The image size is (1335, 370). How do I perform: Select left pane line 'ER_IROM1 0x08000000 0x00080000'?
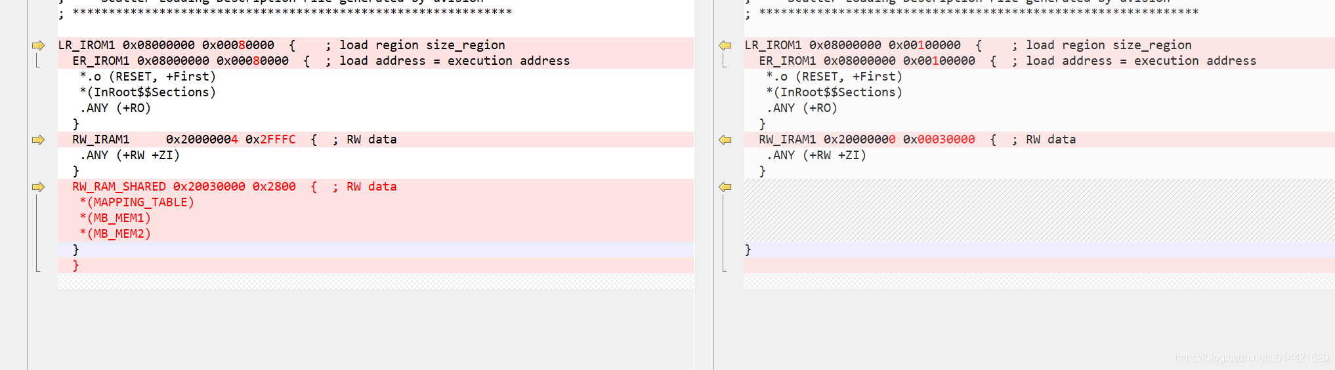click(180, 61)
